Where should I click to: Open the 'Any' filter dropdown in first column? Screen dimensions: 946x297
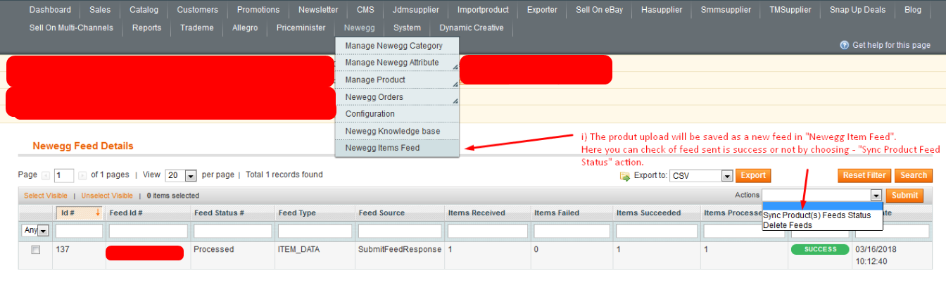36,231
